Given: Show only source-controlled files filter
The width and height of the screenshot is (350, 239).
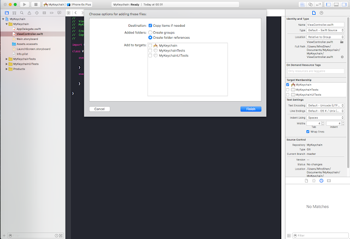Looking at the screenshot, I should tap(61, 236).
